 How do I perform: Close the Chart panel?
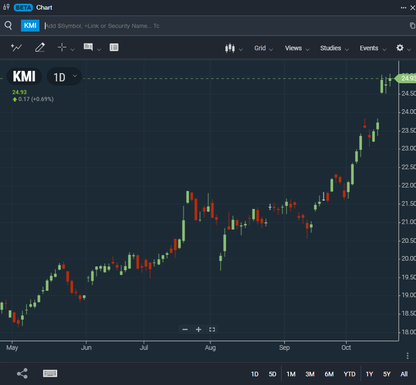click(413, 8)
